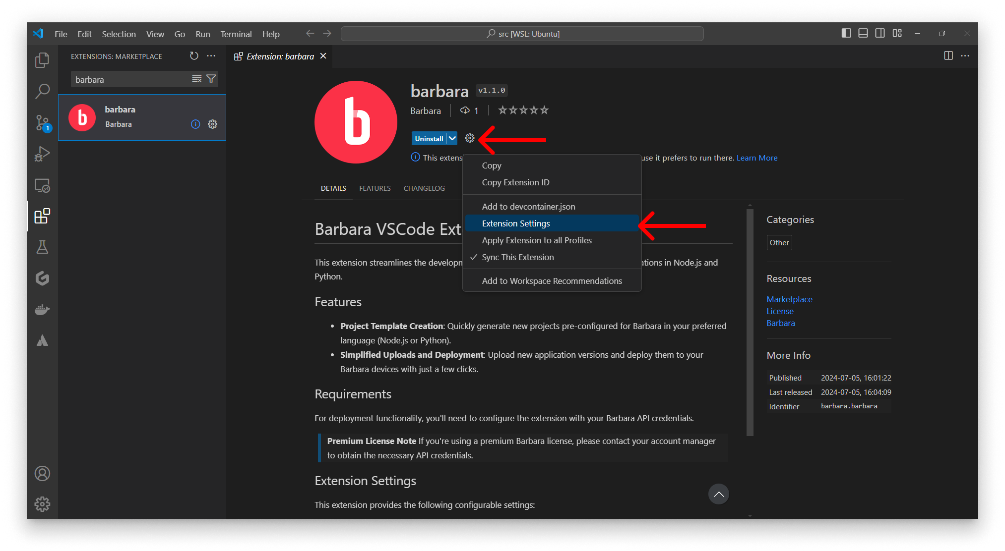Toggle the Secondary Side Bar
This screenshot has width=1005, height=551.
point(880,33)
